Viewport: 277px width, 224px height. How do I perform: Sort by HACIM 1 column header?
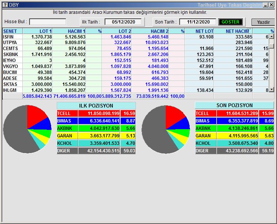(69, 31)
